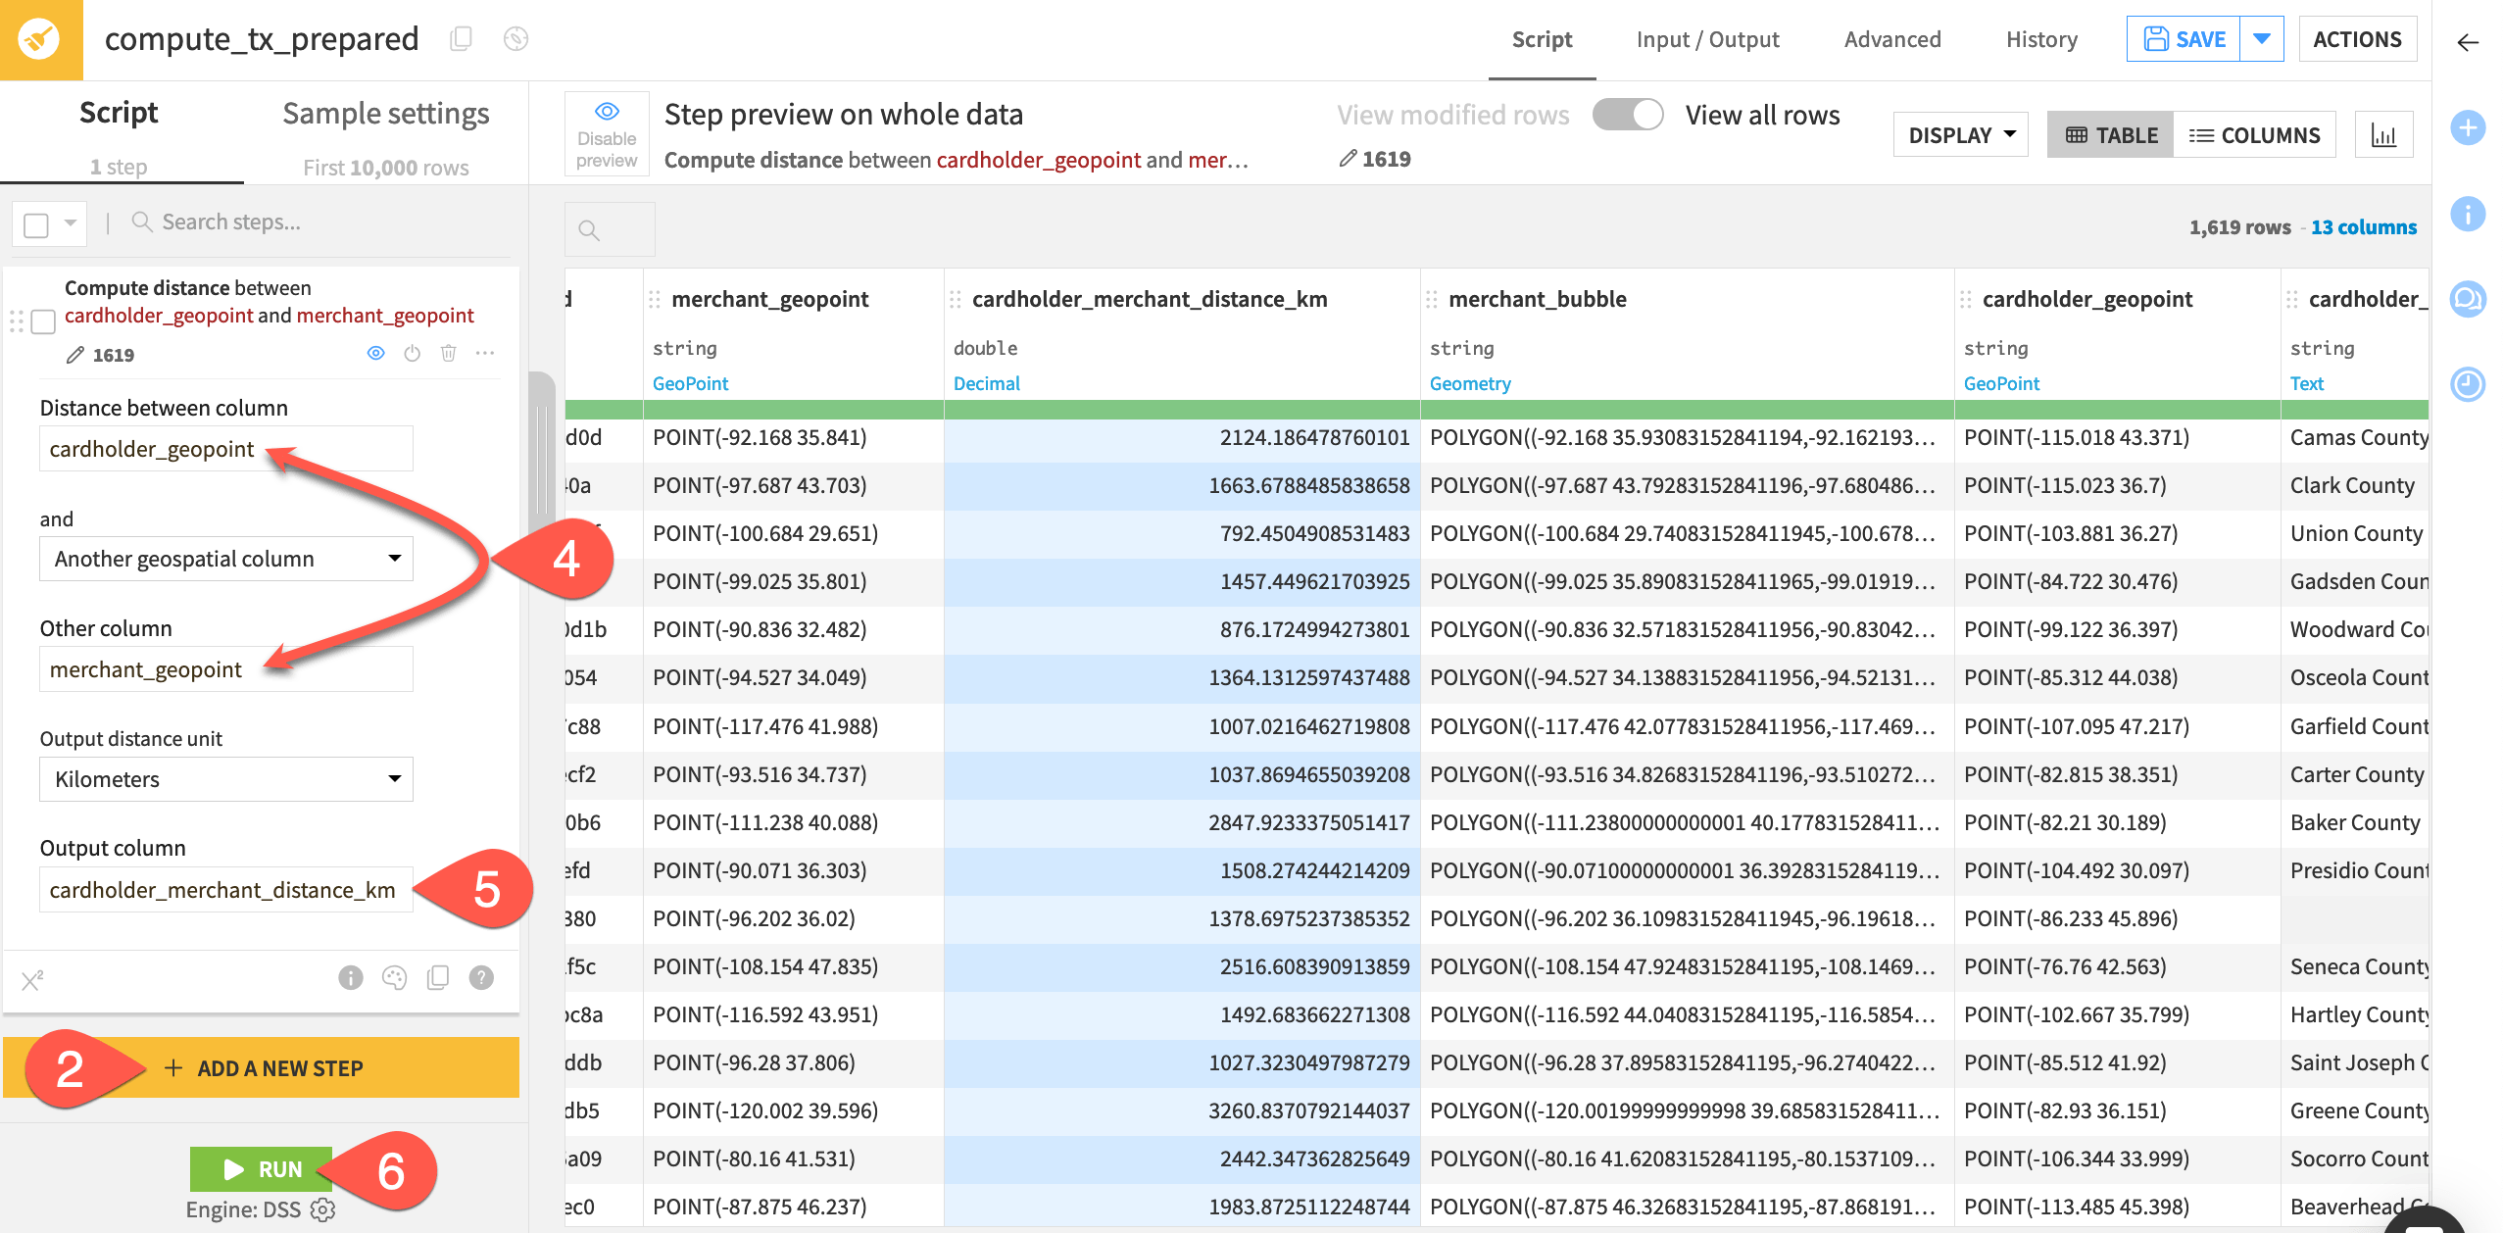Viewport: 2503px width, 1233px height.
Task: Click the power icon to disable step
Action: [x=412, y=353]
